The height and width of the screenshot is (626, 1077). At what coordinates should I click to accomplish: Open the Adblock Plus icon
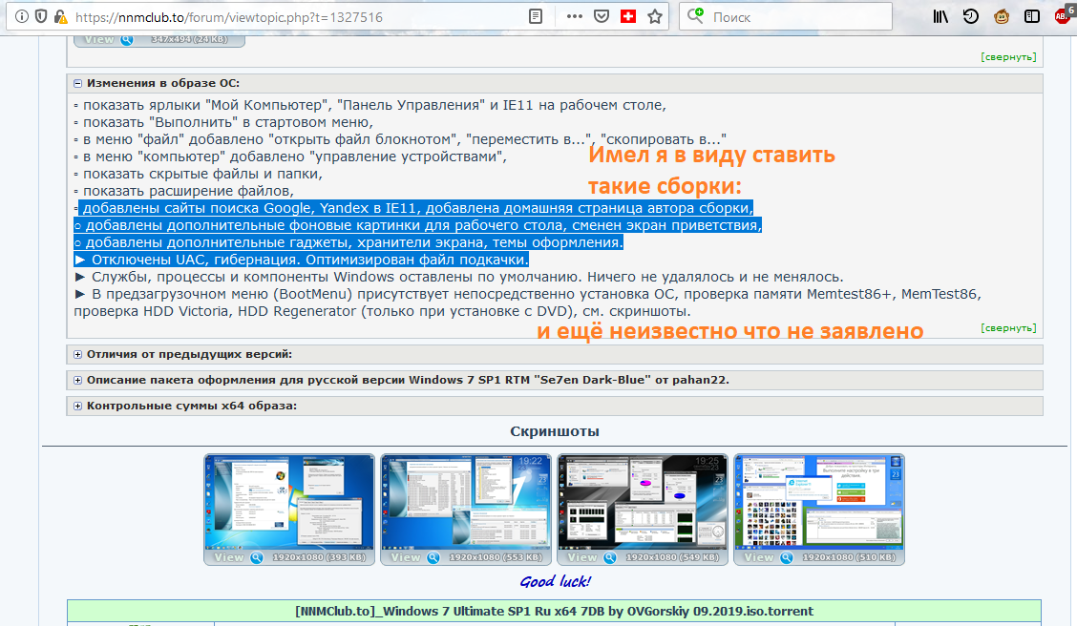click(x=1064, y=15)
